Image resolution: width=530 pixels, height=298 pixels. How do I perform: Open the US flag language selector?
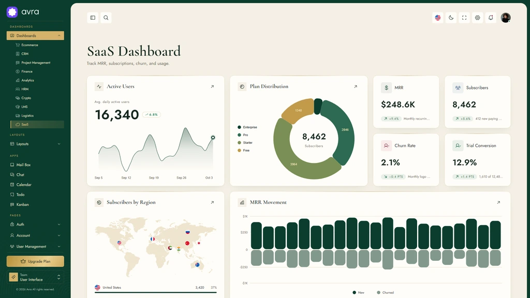coord(438,18)
